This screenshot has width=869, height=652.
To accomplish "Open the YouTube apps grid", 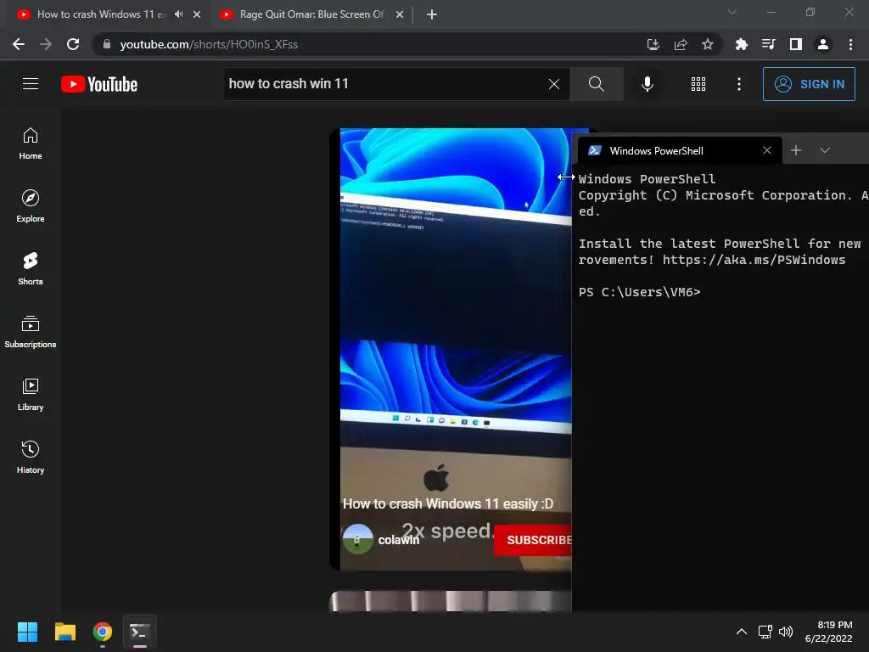I will (698, 84).
